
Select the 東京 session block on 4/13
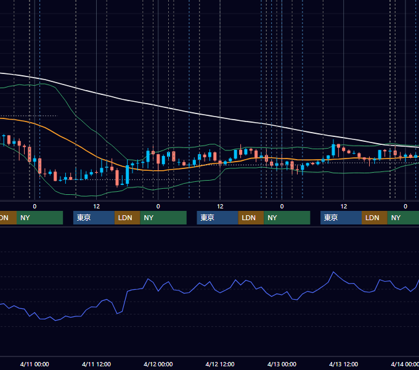(x=341, y=218)
